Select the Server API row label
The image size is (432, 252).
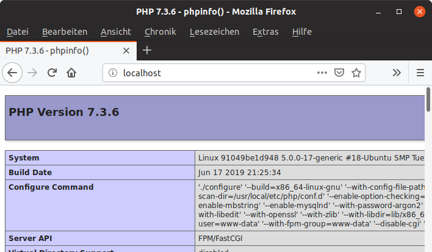click(x=31, y=238)
